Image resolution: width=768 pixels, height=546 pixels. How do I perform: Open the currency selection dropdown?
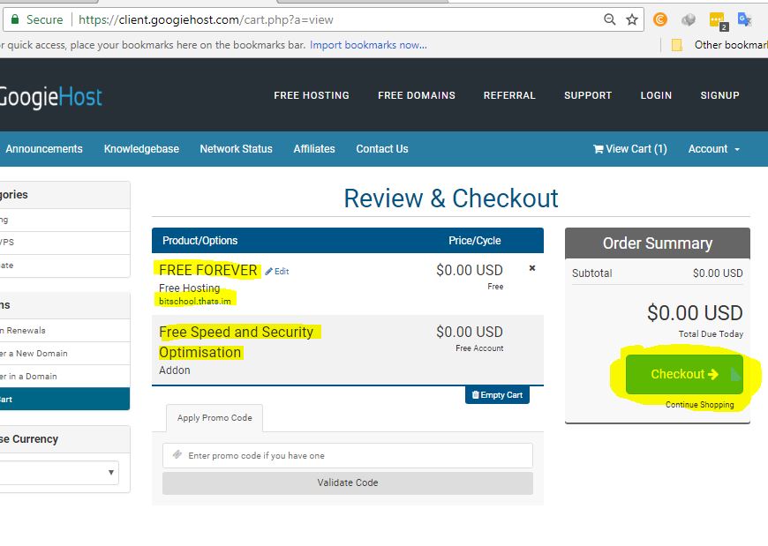click(x=59, y=473)
